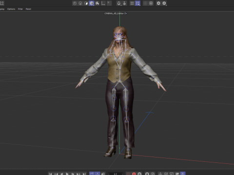Click the dimmed Record button left of Autokey

pos(128,174)
